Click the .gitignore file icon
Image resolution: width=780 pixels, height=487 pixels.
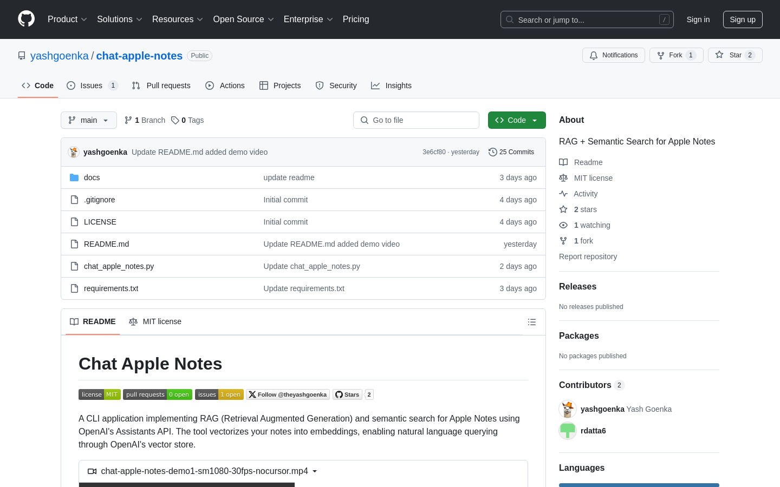(x=74, y=200)
